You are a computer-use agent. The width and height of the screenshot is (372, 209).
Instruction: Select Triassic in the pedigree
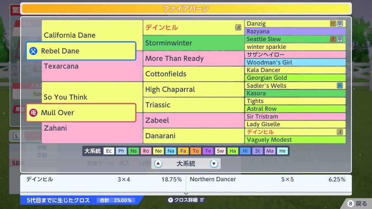pos(193,105)
